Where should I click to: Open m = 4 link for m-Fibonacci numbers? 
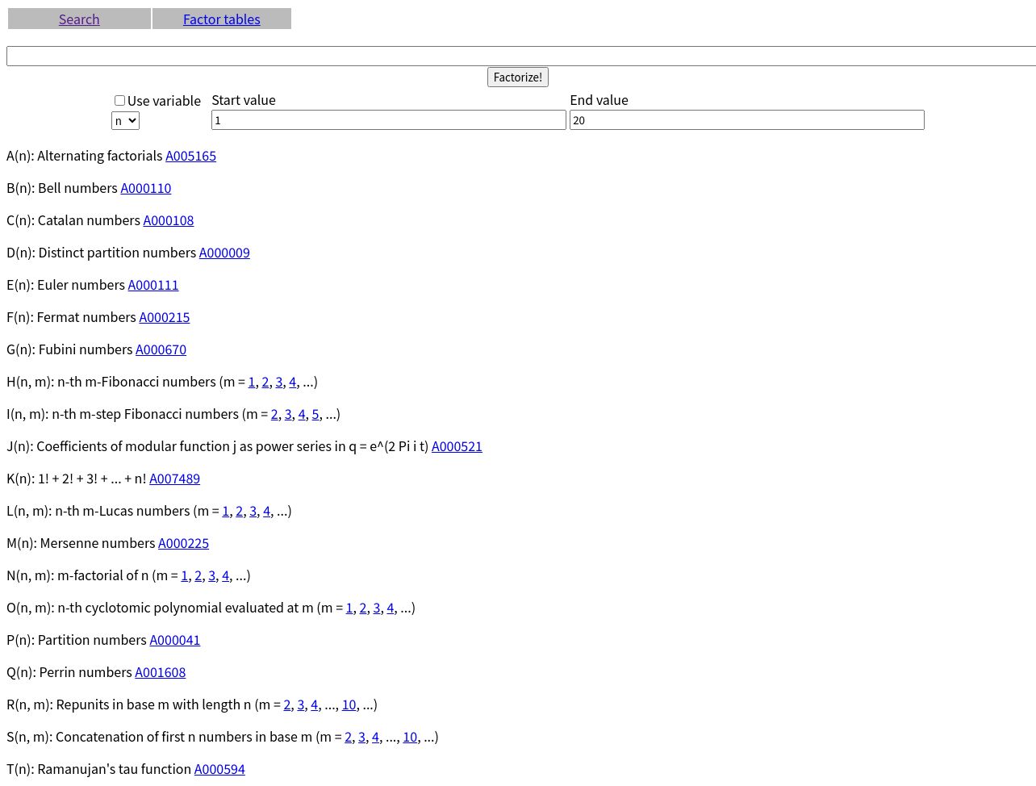[x=292, y=382]
